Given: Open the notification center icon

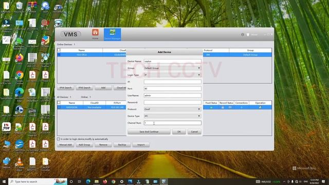Looking at the screenshot, I should click(x=323, y=181).
